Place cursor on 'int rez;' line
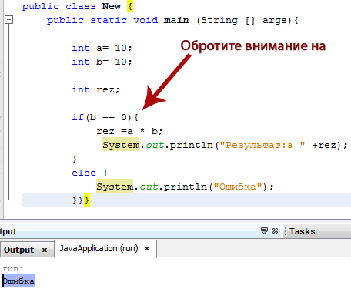 pos(95,89)
